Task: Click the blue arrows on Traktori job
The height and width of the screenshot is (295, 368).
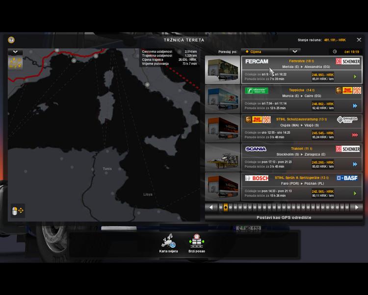Action: click(x=355, y=164)
